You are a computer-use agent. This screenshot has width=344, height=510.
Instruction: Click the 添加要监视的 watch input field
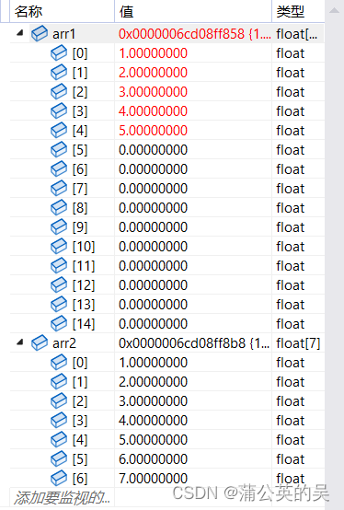click(62, 497)
